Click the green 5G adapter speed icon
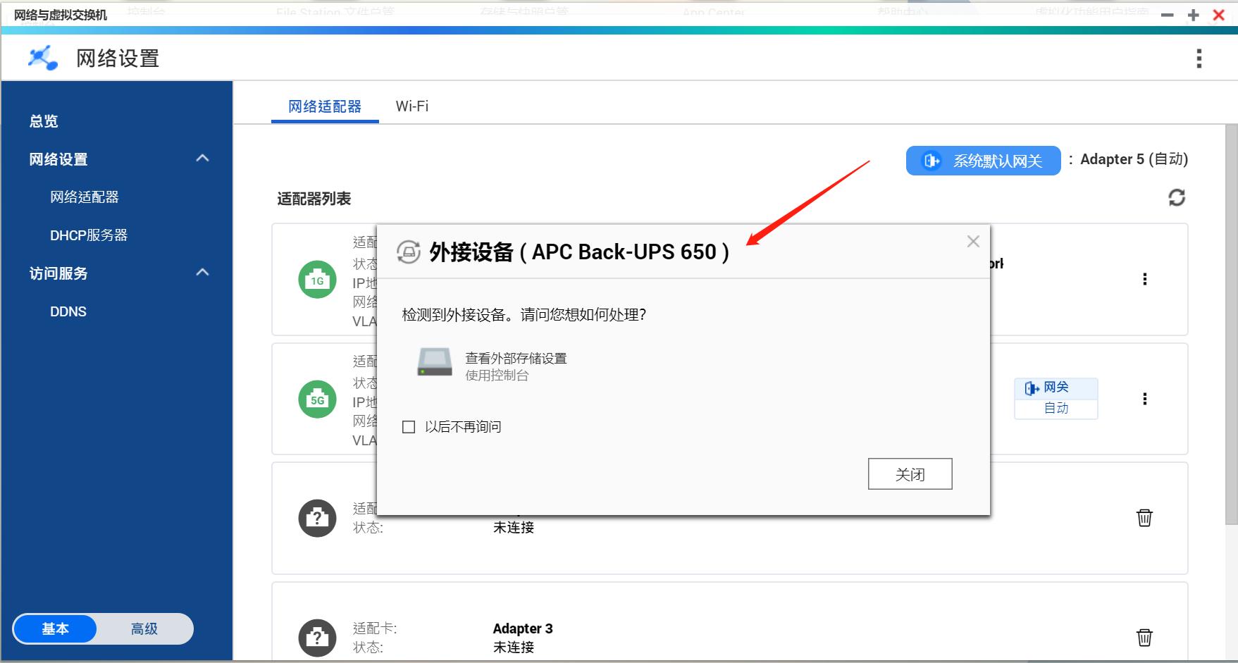Image resolution: width=1238 pixels, height=663 pixels. [x=317, y=398]
